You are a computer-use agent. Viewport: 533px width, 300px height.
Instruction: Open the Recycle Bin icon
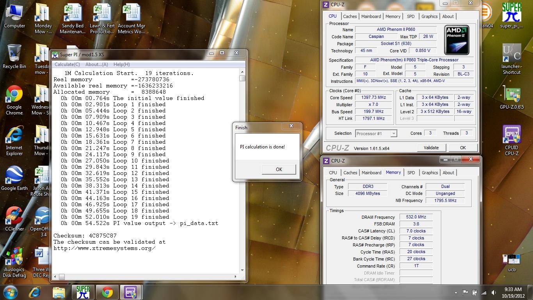coord(14,56)
